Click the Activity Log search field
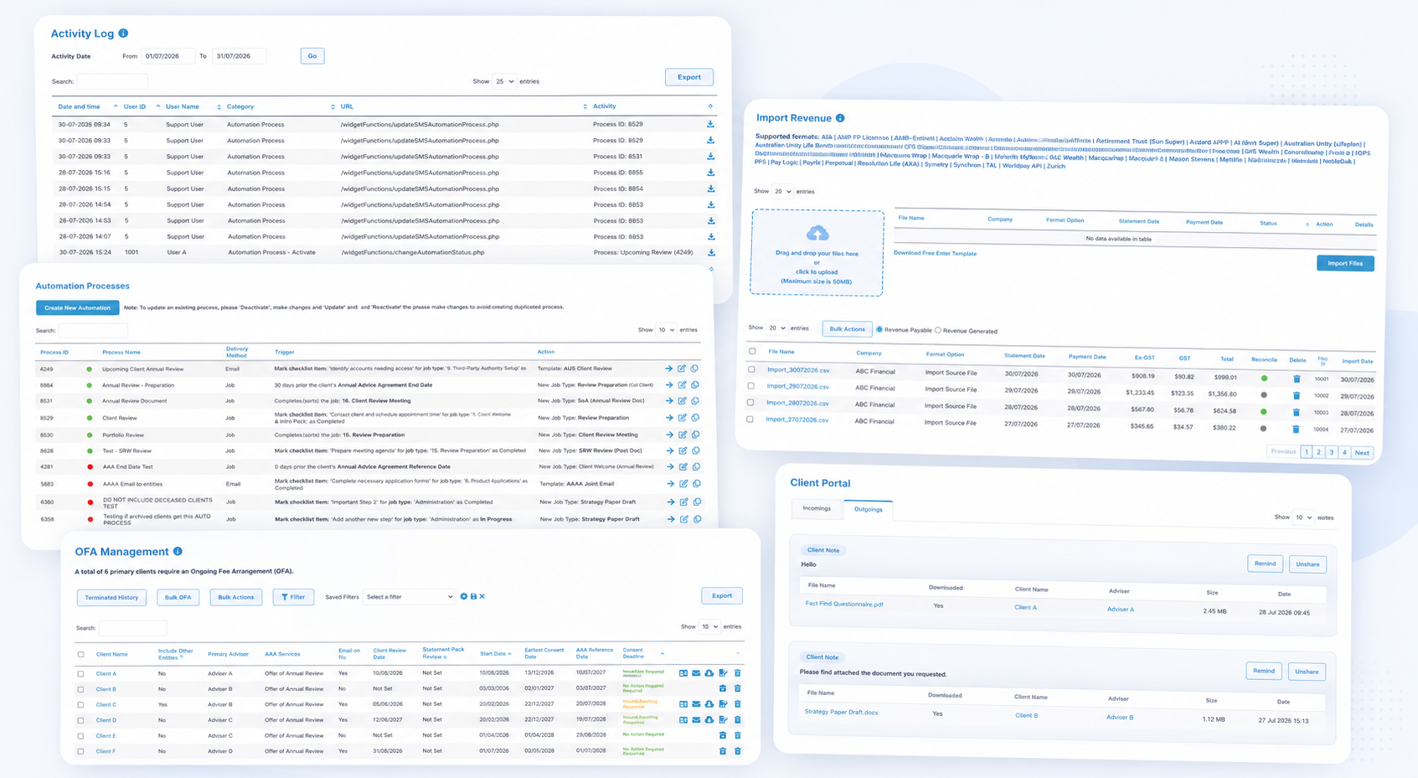This screenshot has width=1418, height=778. (112, 81)
